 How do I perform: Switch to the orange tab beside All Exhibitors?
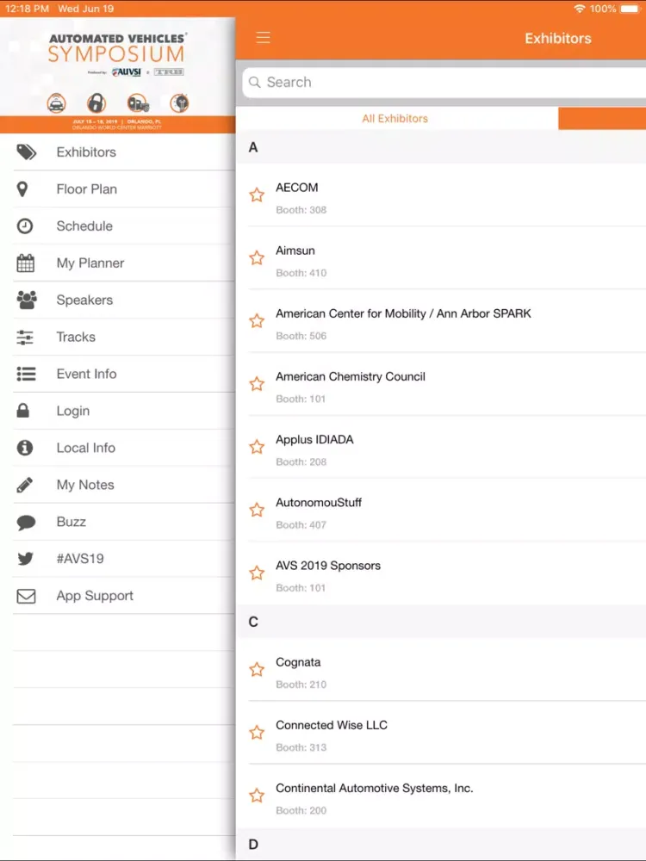(x=602, y=119)
